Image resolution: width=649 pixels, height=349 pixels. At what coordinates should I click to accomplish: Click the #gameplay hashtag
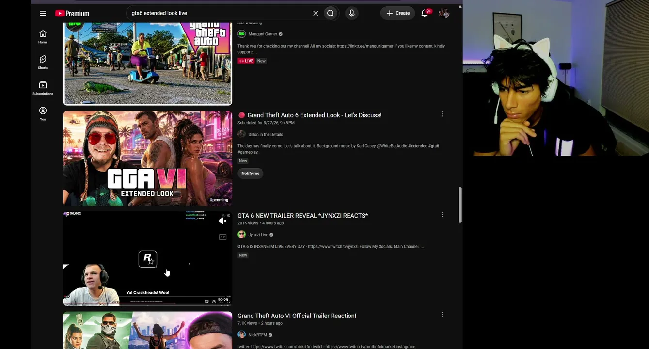[248, 152]
